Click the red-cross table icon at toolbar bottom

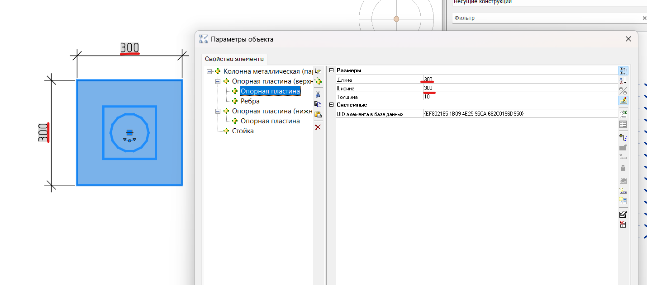point(623,224)
